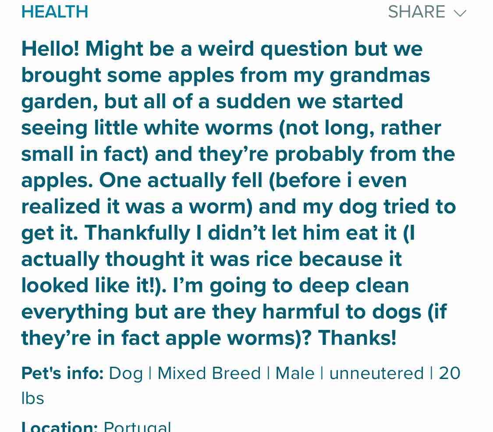Viewport: 493px width, 432px height.
Task: Select the question body text
Action: tap(239, 193)
